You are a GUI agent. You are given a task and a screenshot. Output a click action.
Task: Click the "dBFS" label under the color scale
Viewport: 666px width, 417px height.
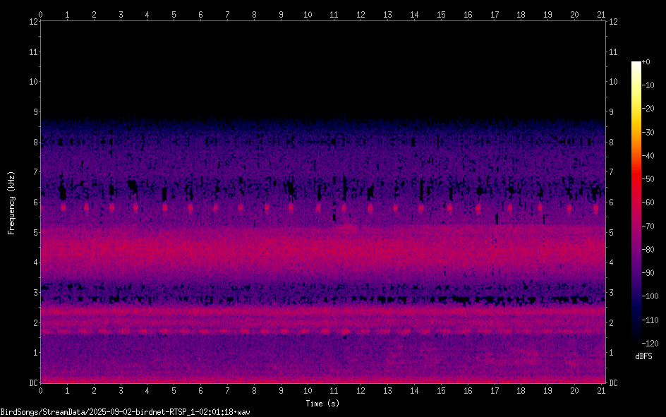643,356
